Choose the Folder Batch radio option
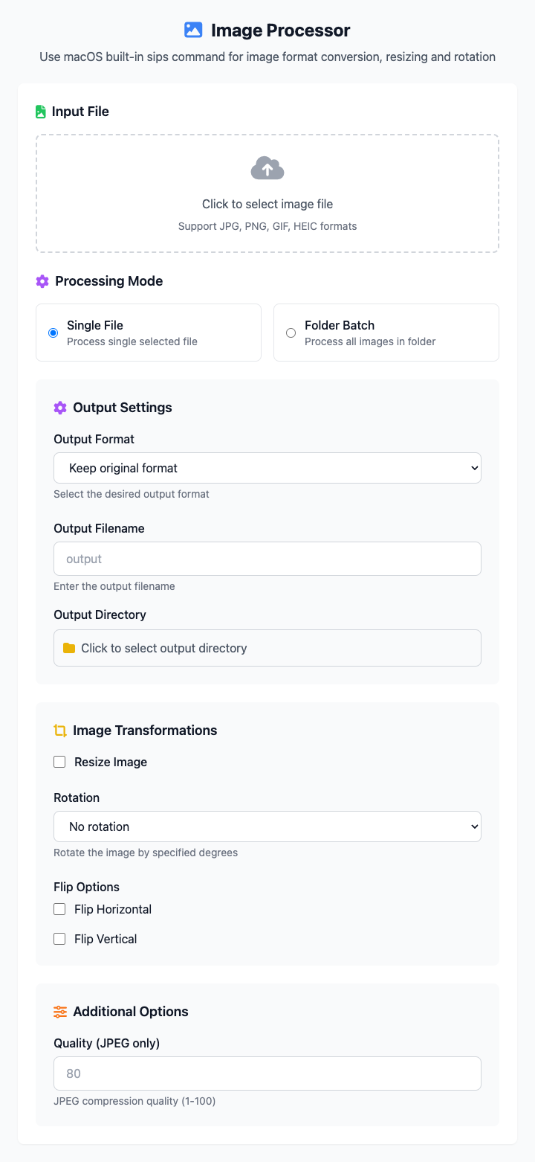The width and height of the screenshot is (535, 1162). tap(291, 333)
